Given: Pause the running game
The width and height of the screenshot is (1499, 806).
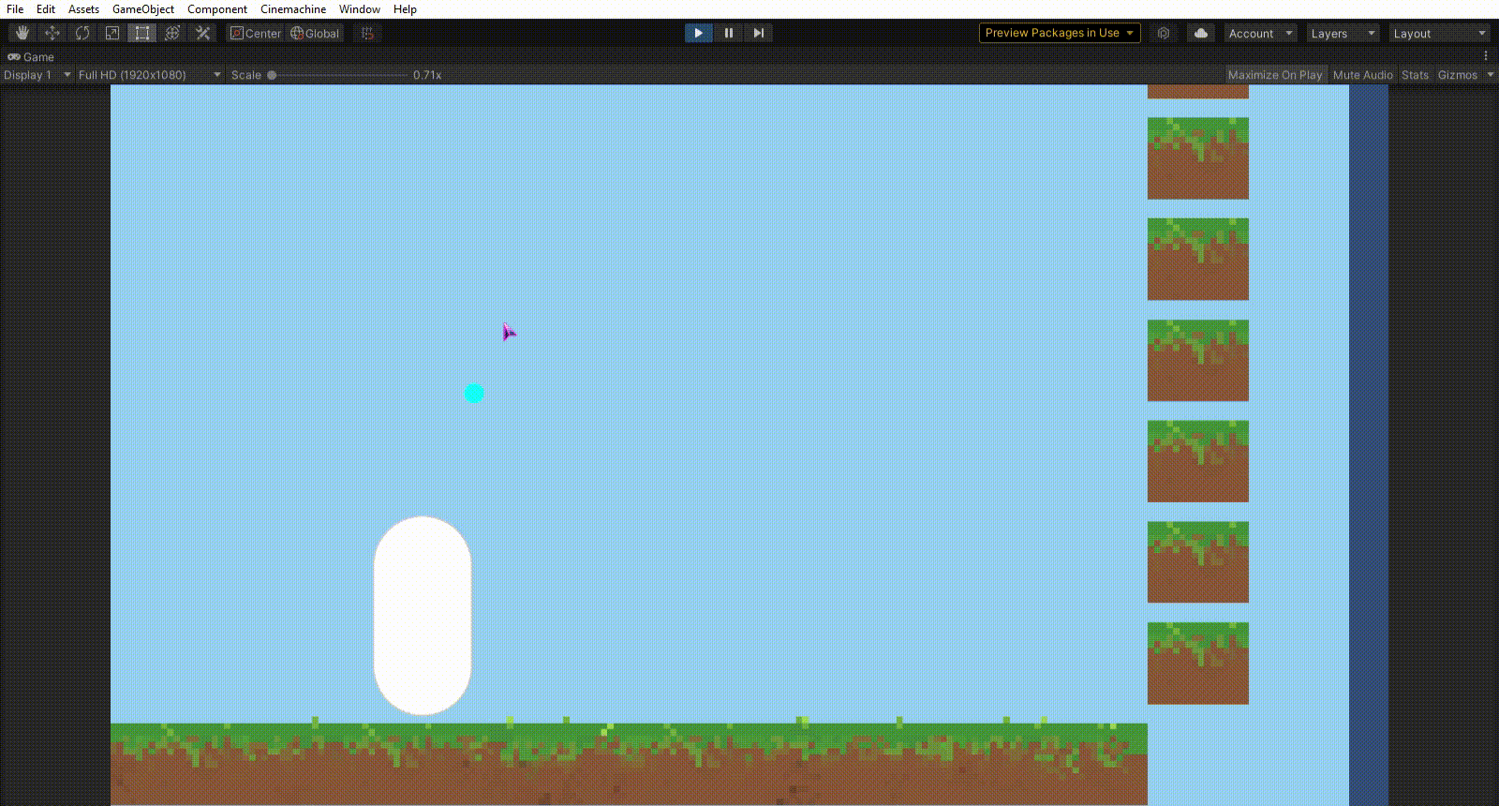Looking at the screenshot, I should [729, 33].
